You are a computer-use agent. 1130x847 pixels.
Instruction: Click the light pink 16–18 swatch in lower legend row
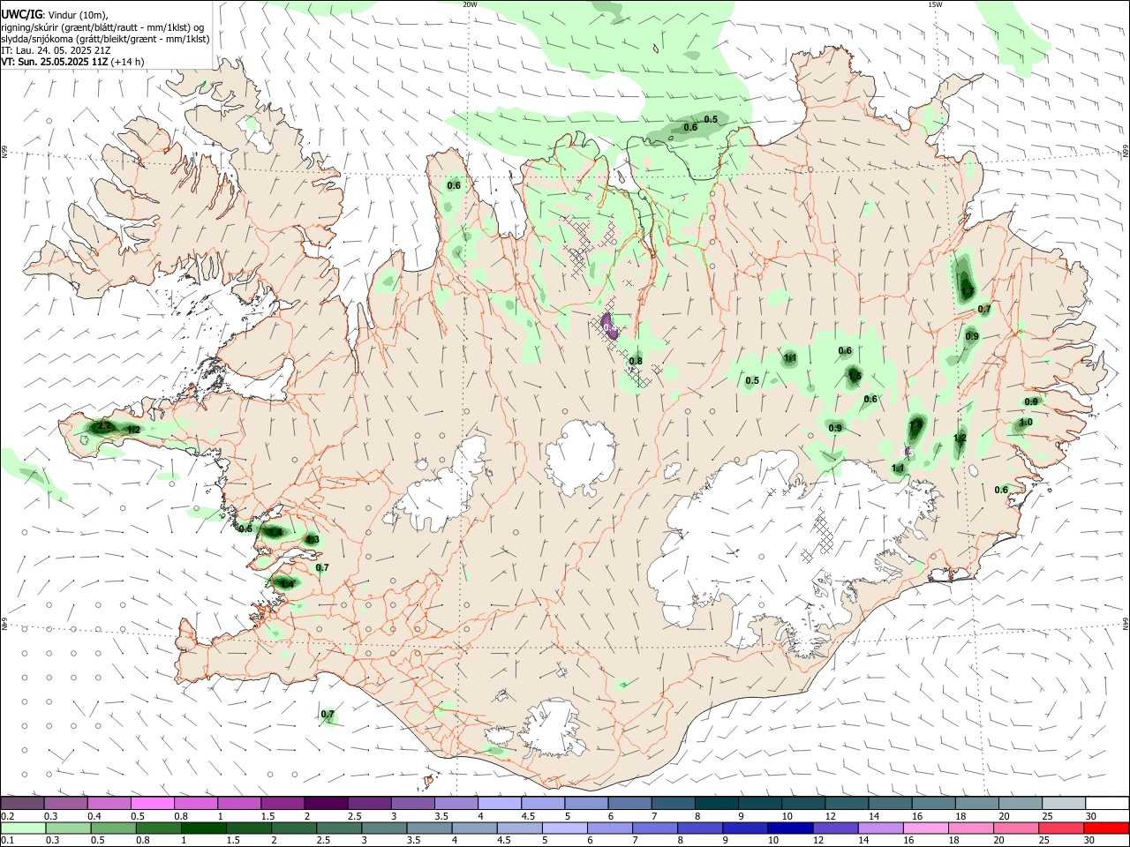pyautogui.click(x=925, y=828)
